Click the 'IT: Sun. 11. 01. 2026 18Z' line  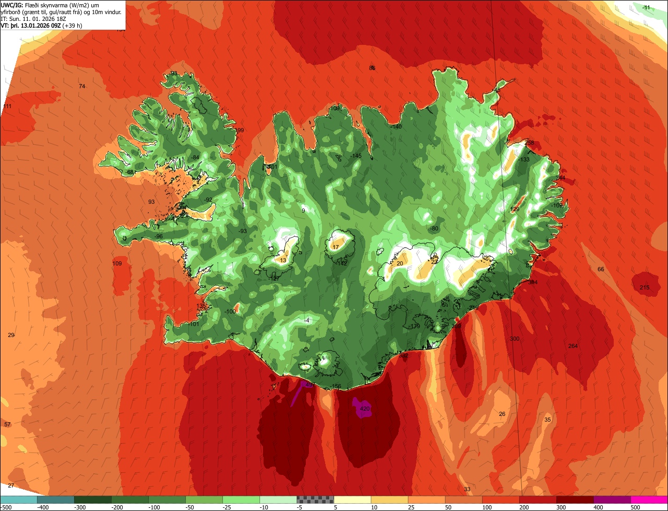click(33, 18)
